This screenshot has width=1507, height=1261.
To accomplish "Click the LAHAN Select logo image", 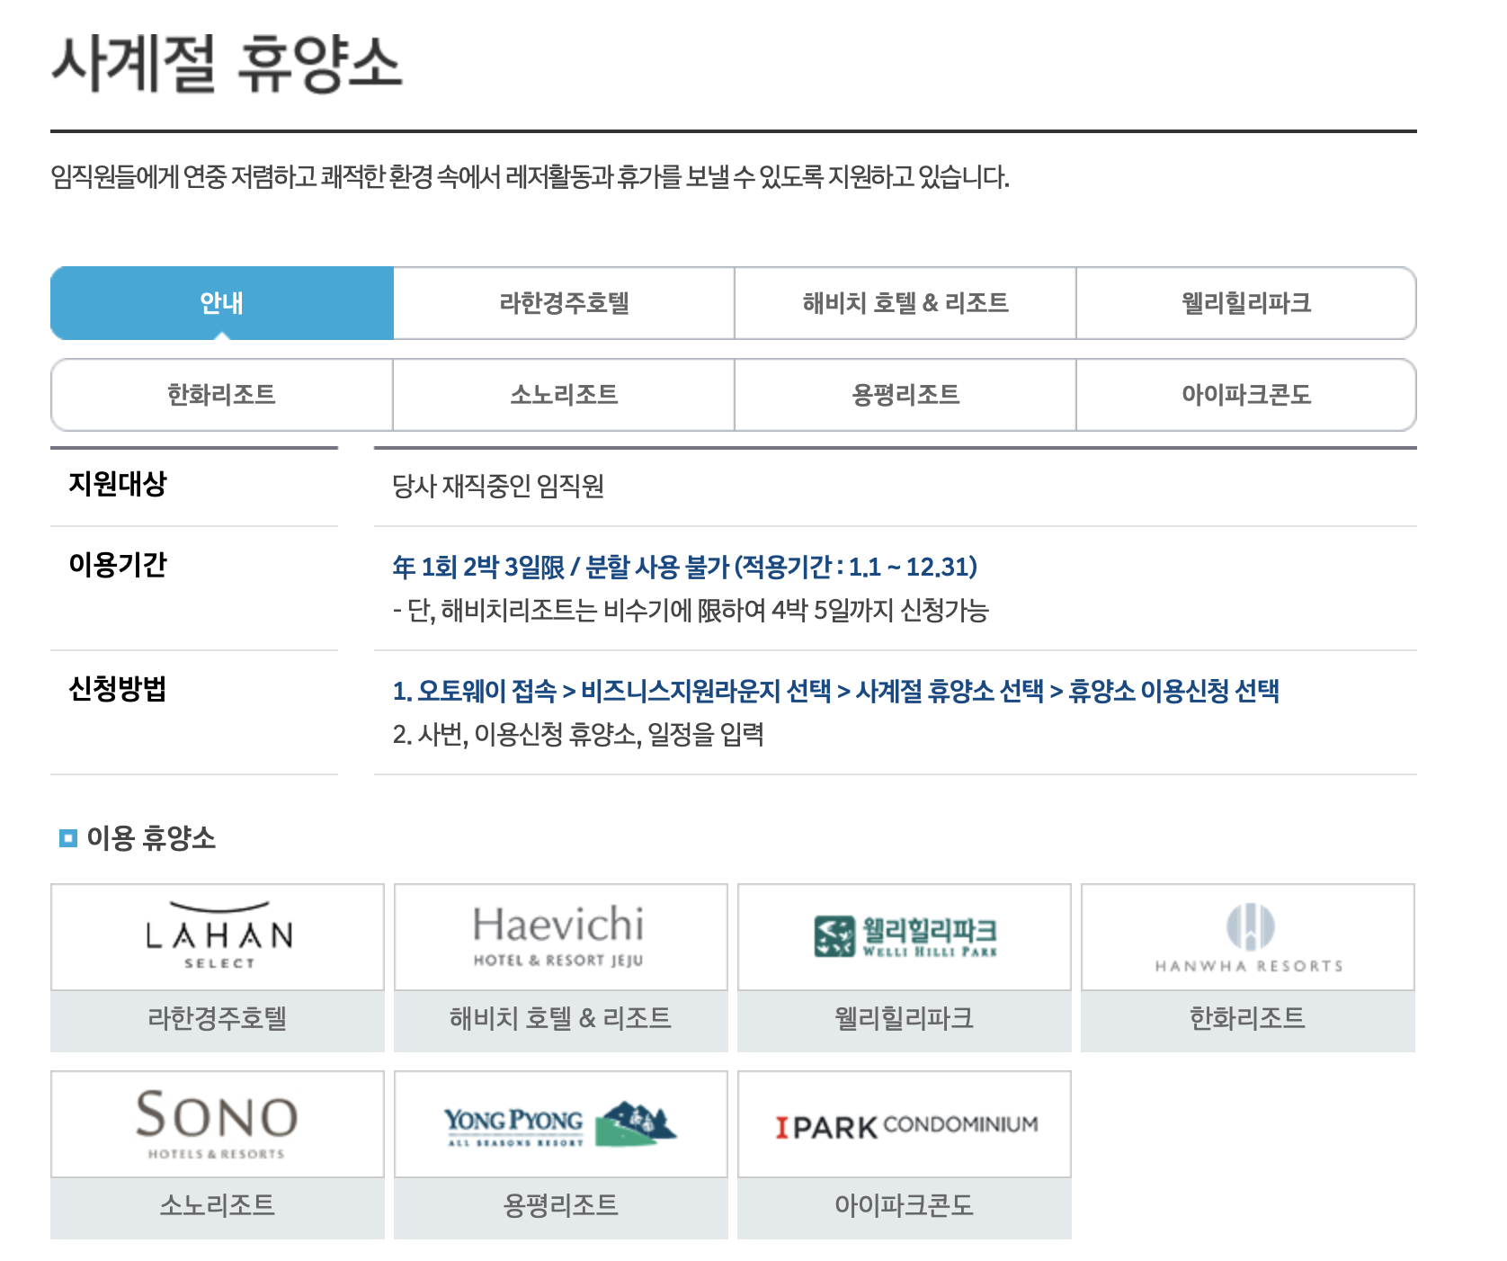I will click(218, 937).
